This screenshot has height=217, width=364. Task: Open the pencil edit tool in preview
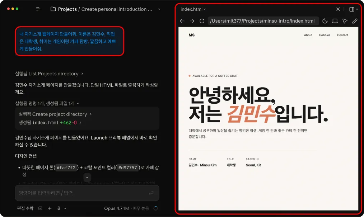pos(355,21)
